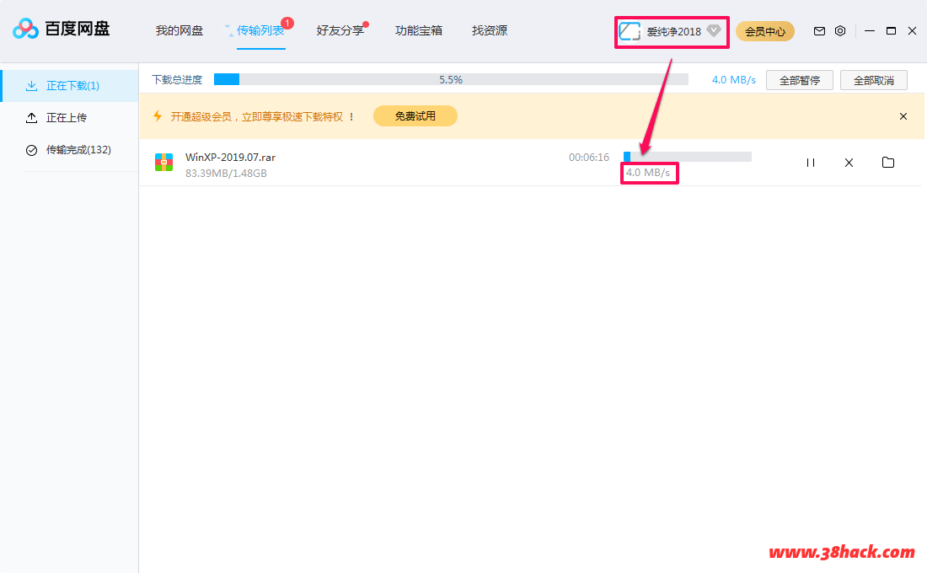
Task: Show the 正在上传 list
Action: pyautogui.click(x=67, y=118)
